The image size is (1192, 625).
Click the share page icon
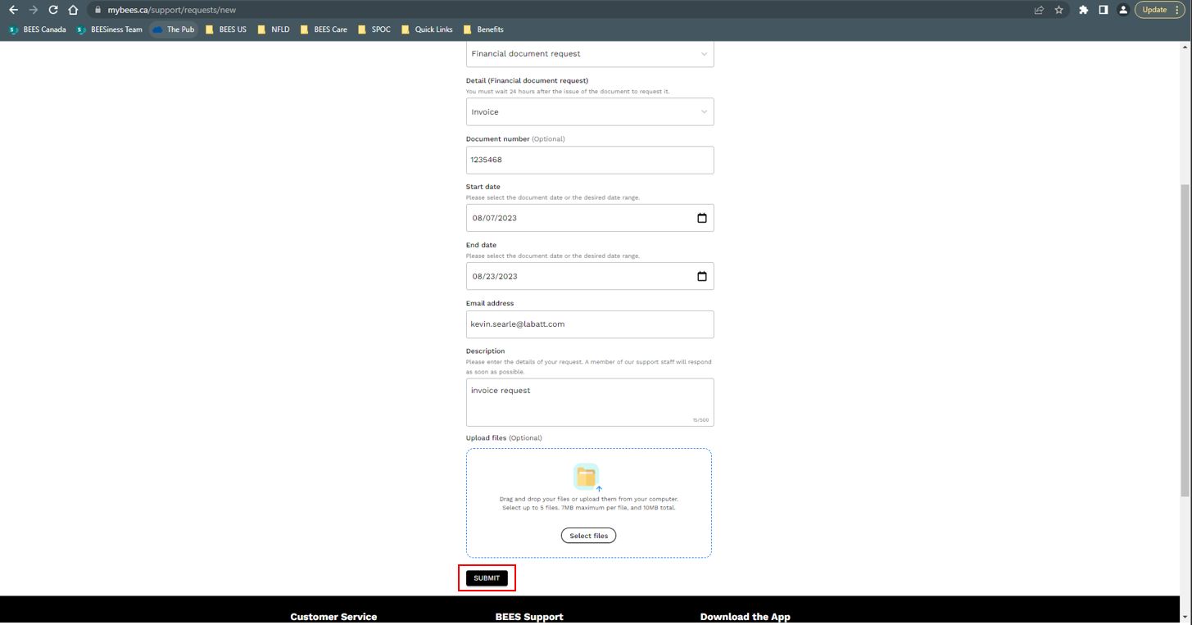pos(1039,10)
